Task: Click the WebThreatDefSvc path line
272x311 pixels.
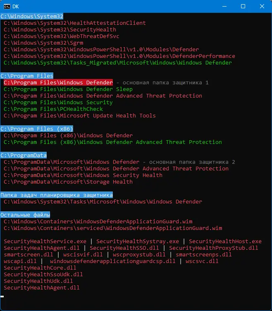Action: coord(62,36)
